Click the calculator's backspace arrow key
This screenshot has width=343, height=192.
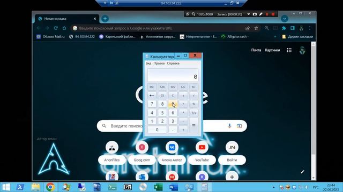click(x=152, y=95)
